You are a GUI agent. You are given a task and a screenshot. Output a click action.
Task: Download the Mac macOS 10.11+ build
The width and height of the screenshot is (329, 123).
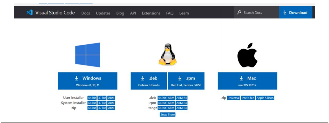247,81
